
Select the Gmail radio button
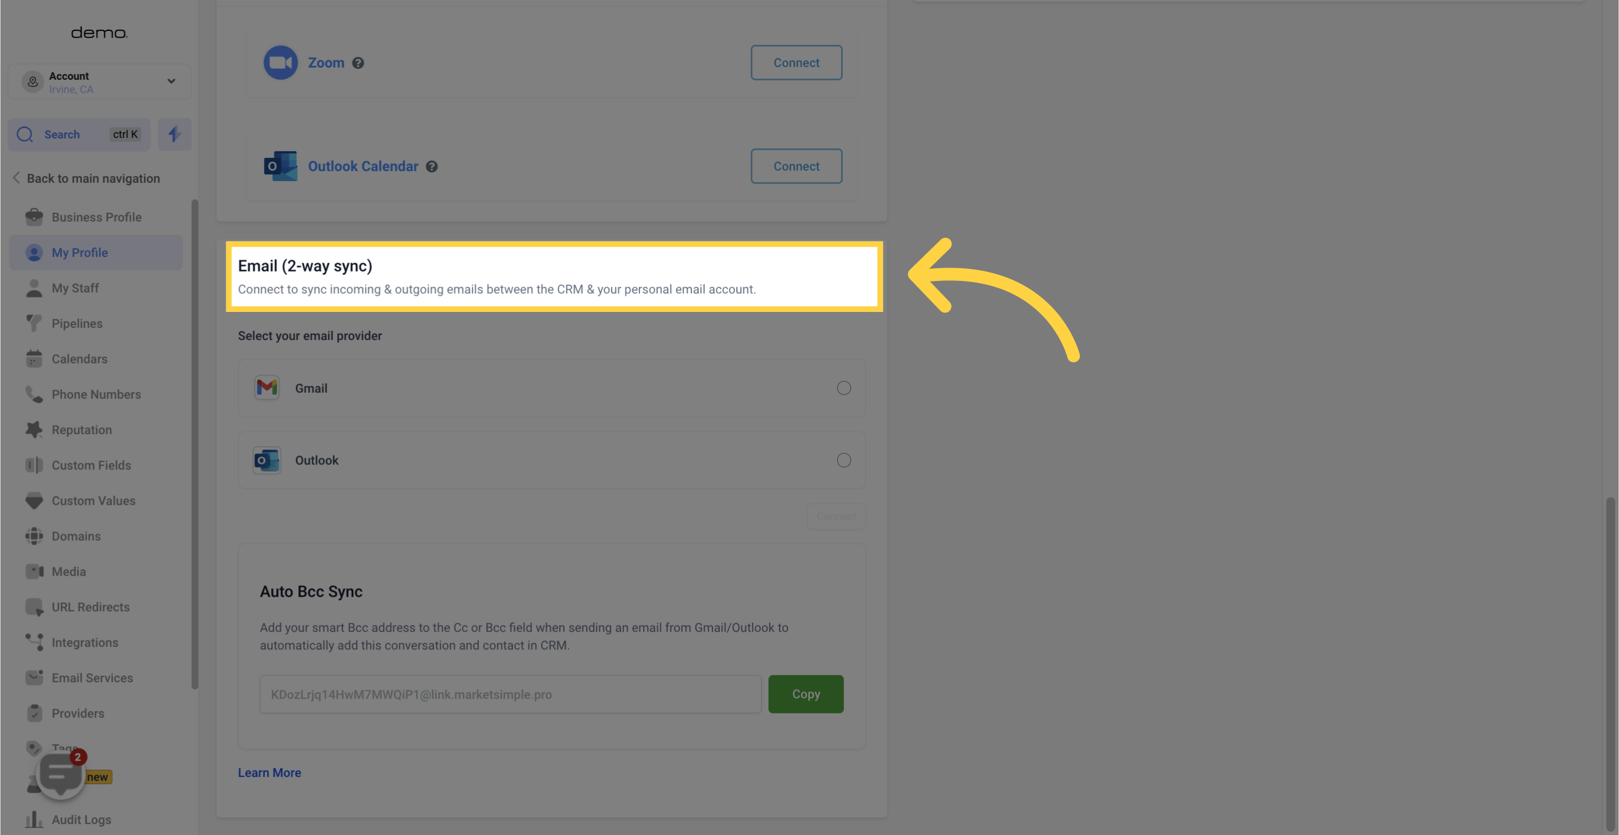(843, 388)
